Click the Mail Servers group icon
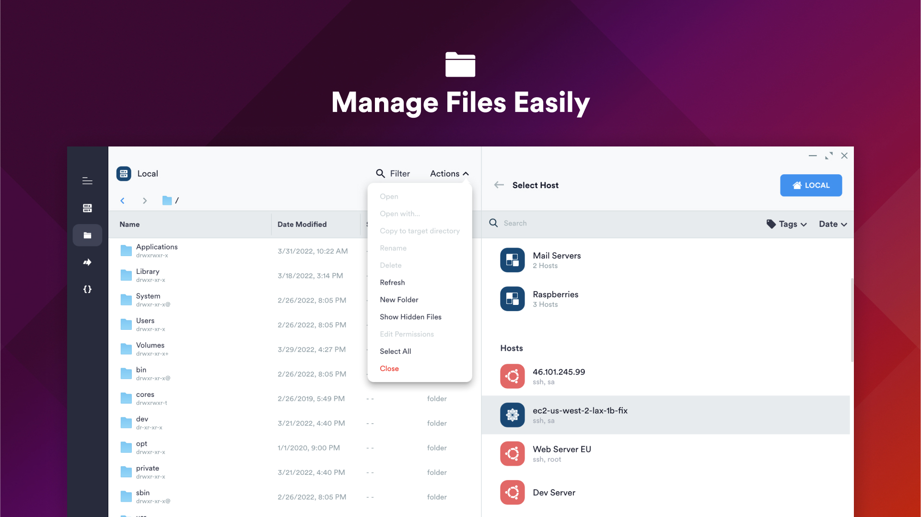 tap(512, 260)
